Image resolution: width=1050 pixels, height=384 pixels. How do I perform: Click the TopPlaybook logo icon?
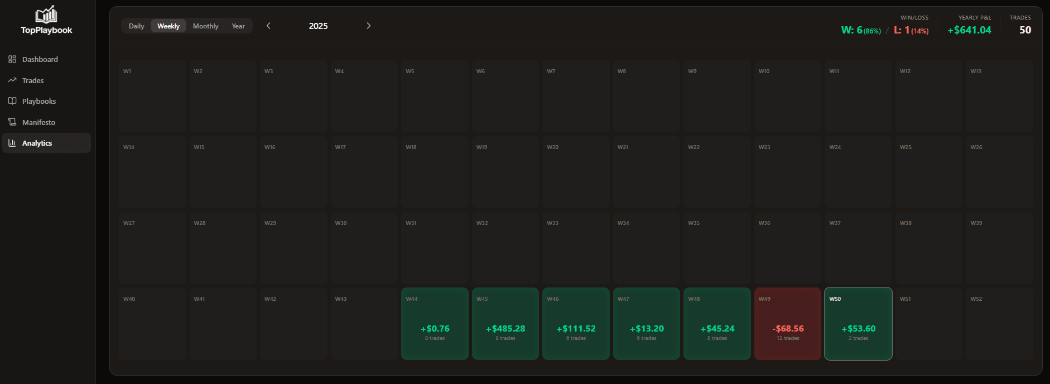pyautogui.click(x=46, y=14)
